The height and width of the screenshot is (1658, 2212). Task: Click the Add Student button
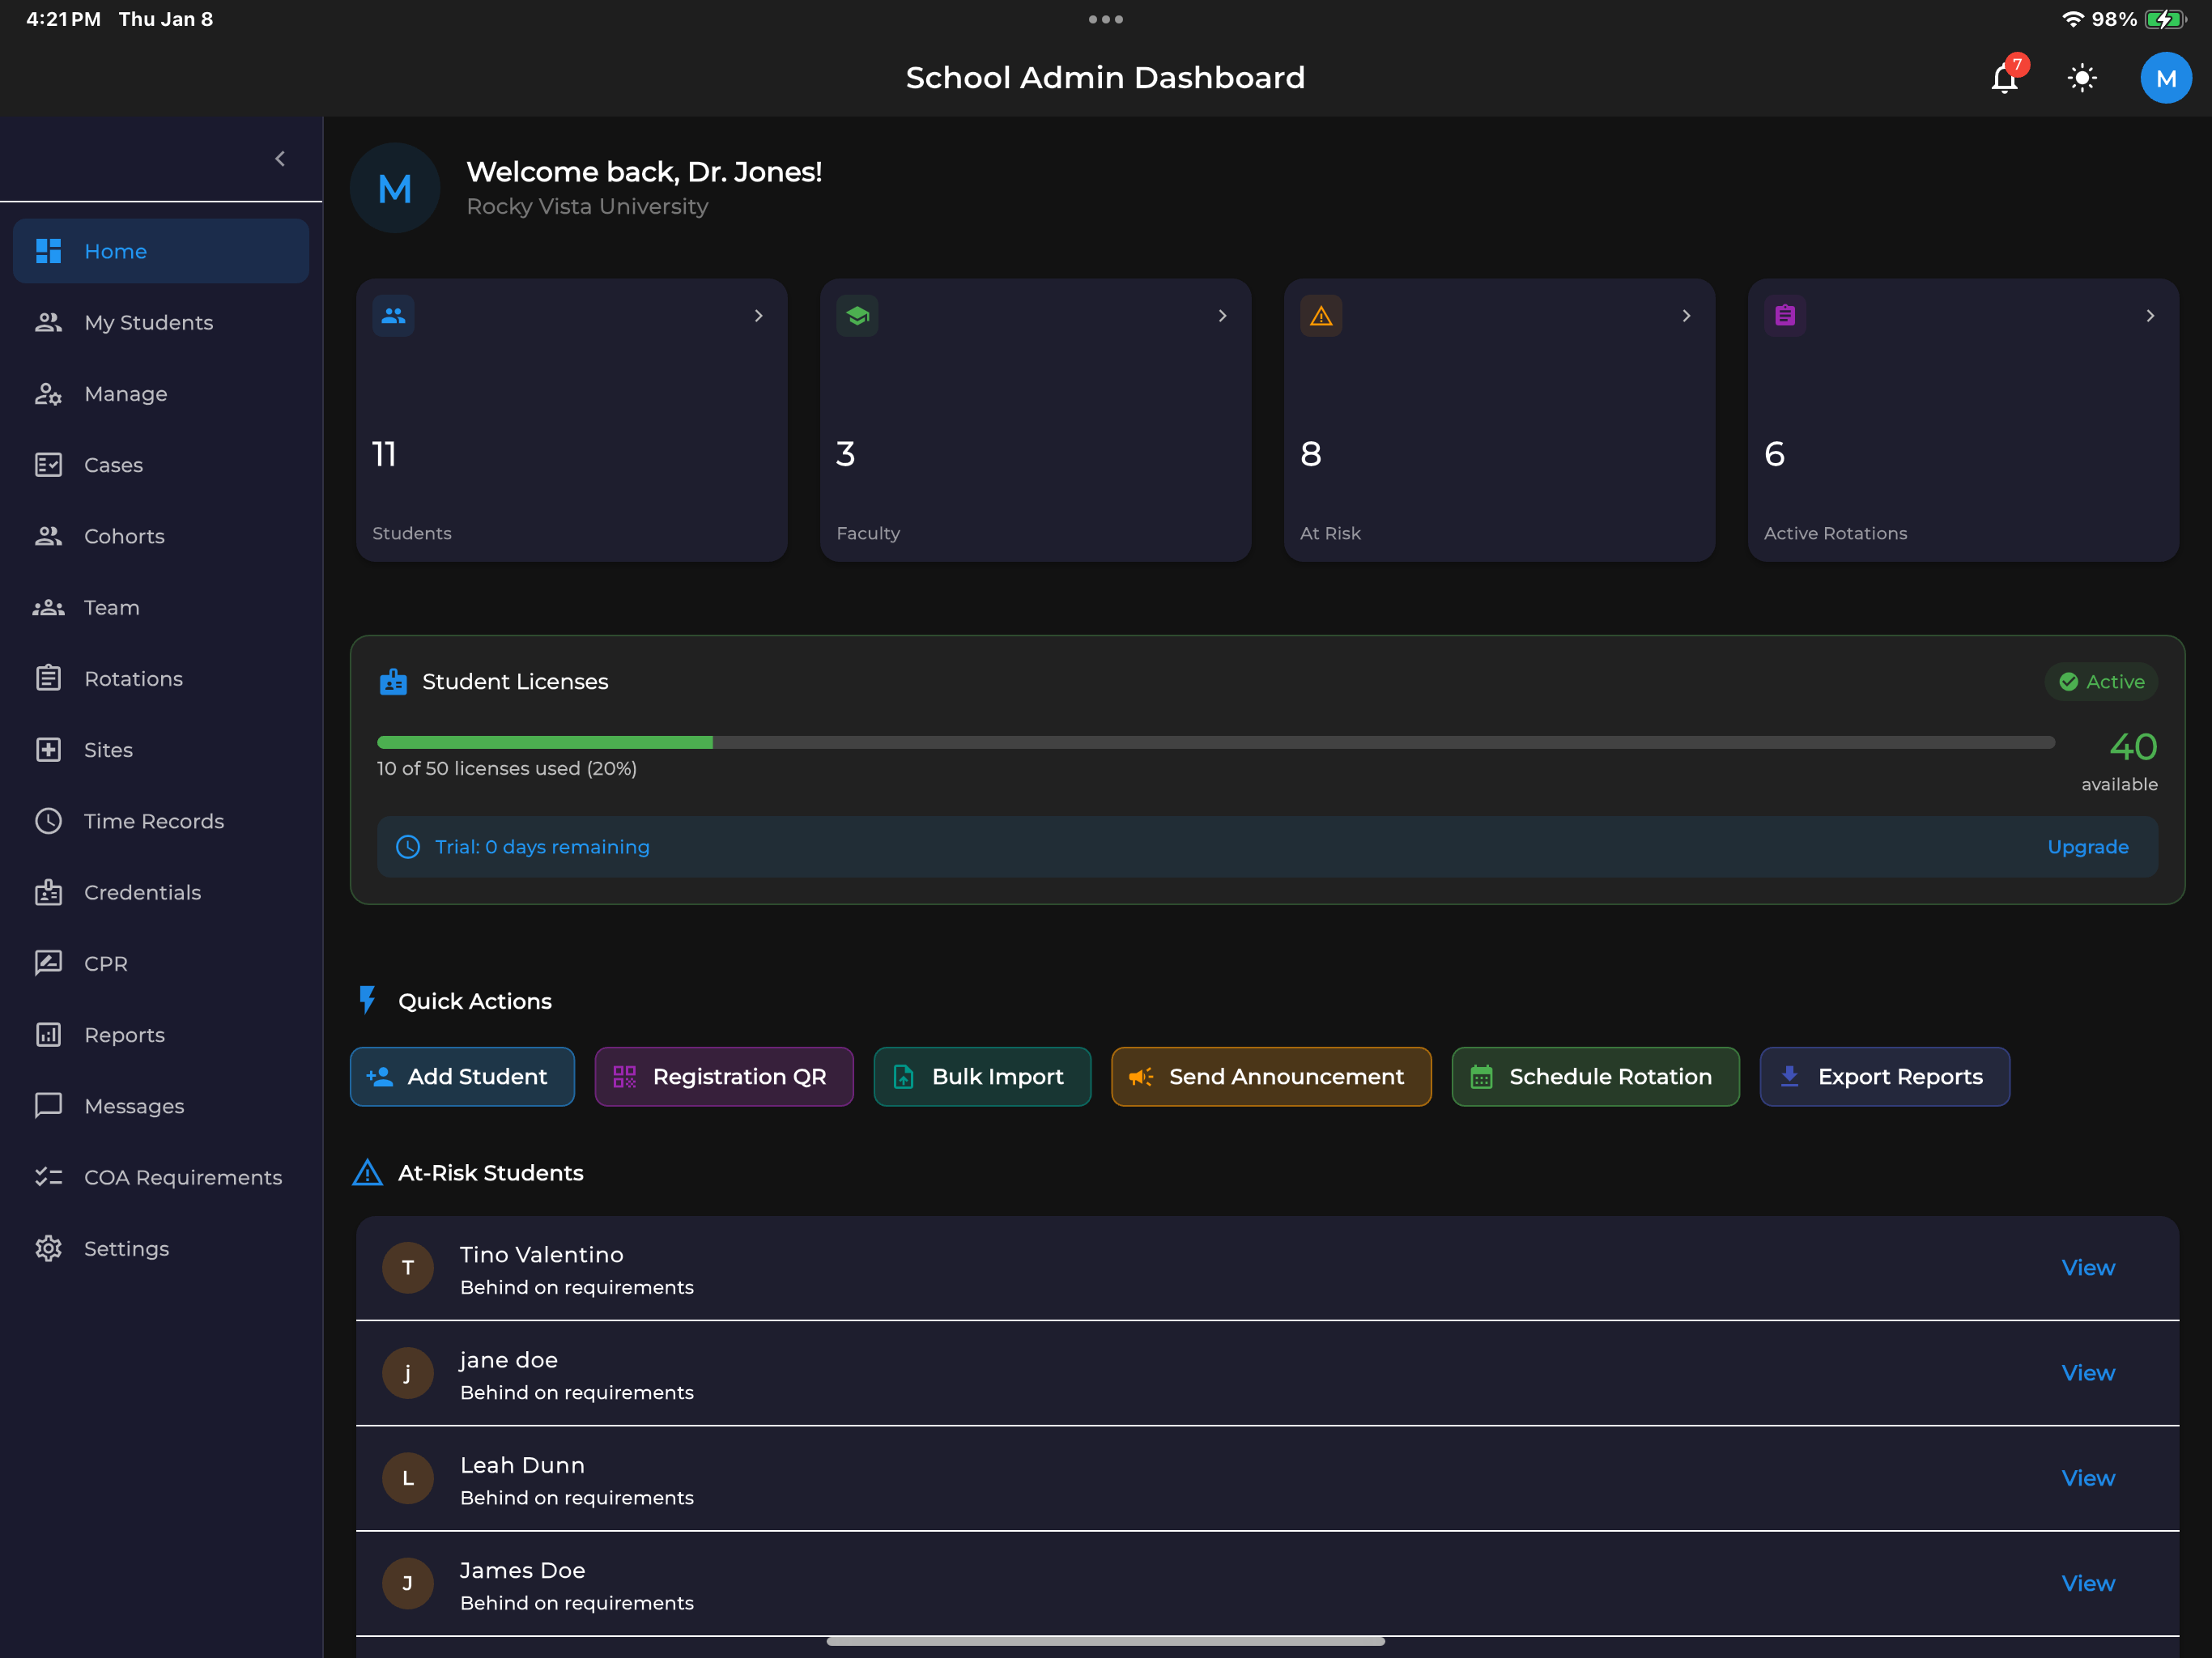point(462,1076)
